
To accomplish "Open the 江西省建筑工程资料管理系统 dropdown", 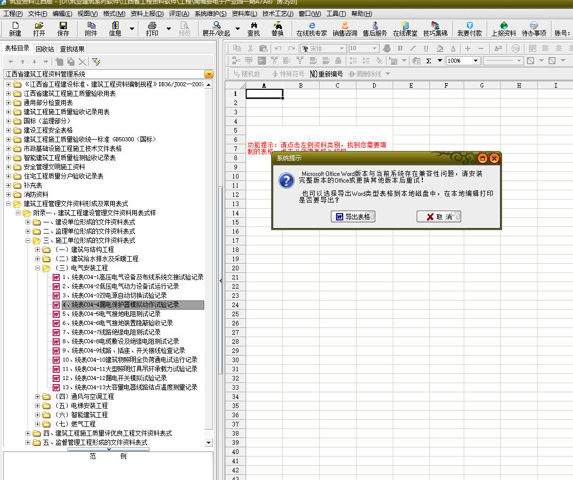I will tap(208, 74).
